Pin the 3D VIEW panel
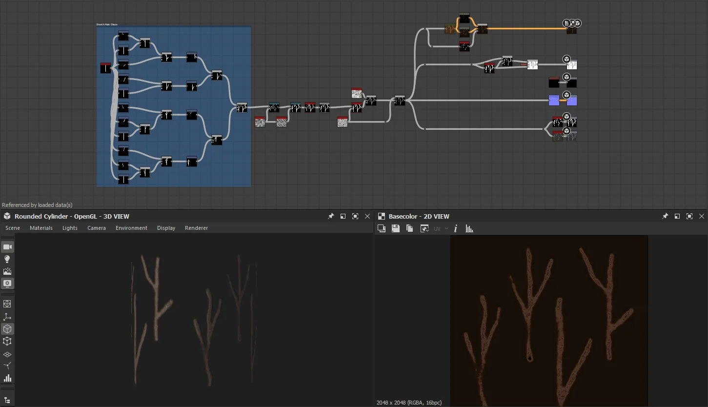 pyautogui.click(x=331, y=216)
